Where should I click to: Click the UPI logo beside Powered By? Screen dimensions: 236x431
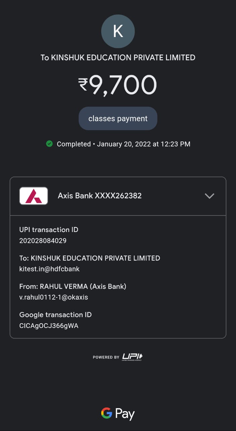point(132,357)
